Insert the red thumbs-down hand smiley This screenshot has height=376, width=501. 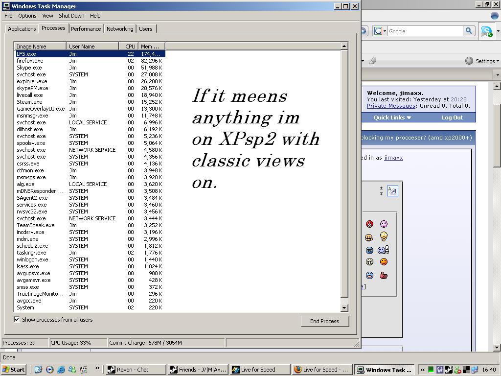pyautogui.click(x=384, y=275)
